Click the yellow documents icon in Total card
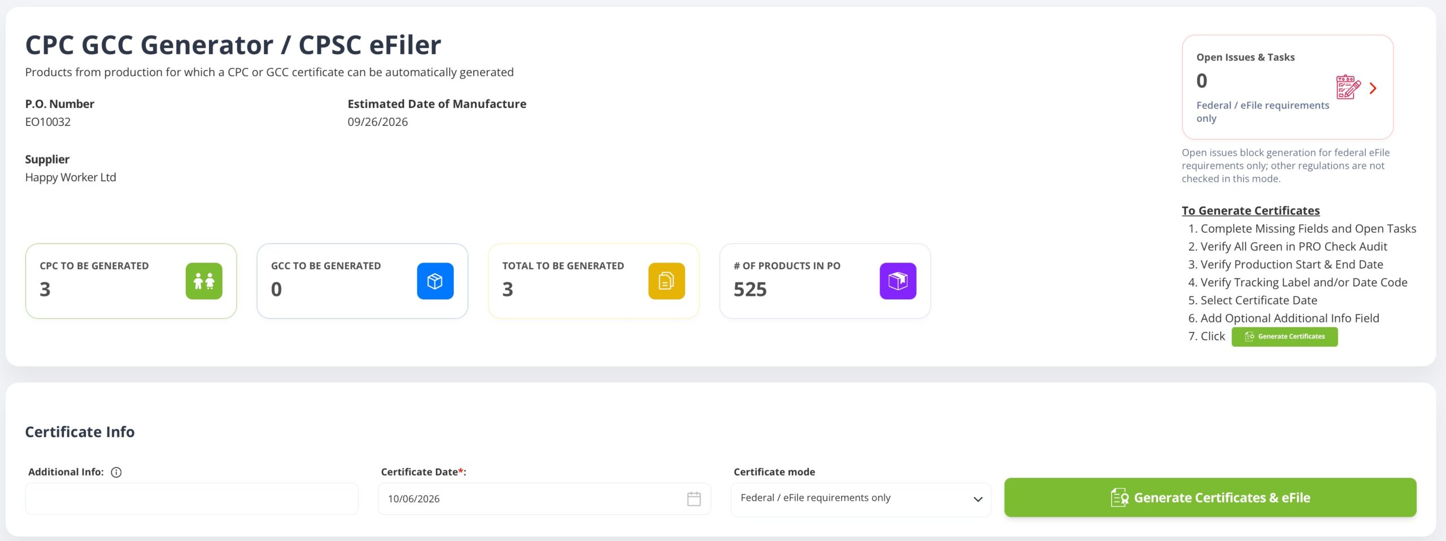 click(x=667, y=281)
